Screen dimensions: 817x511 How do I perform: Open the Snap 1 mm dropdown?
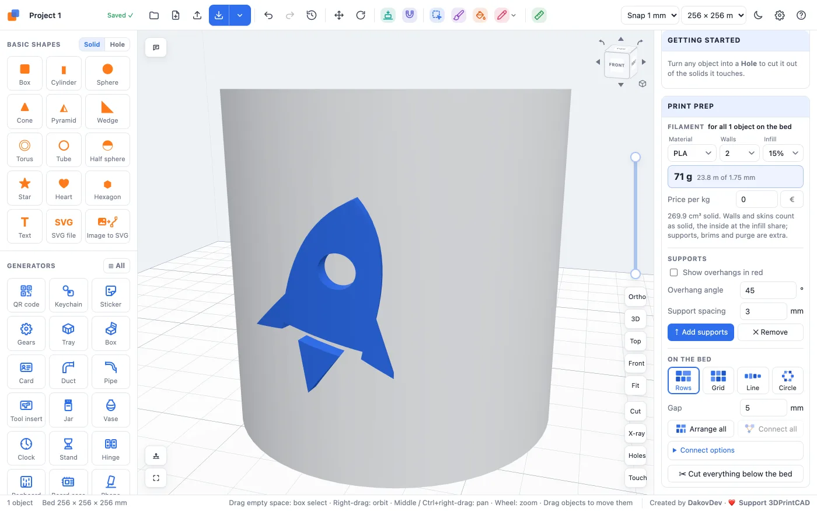(x=650, y=15)
